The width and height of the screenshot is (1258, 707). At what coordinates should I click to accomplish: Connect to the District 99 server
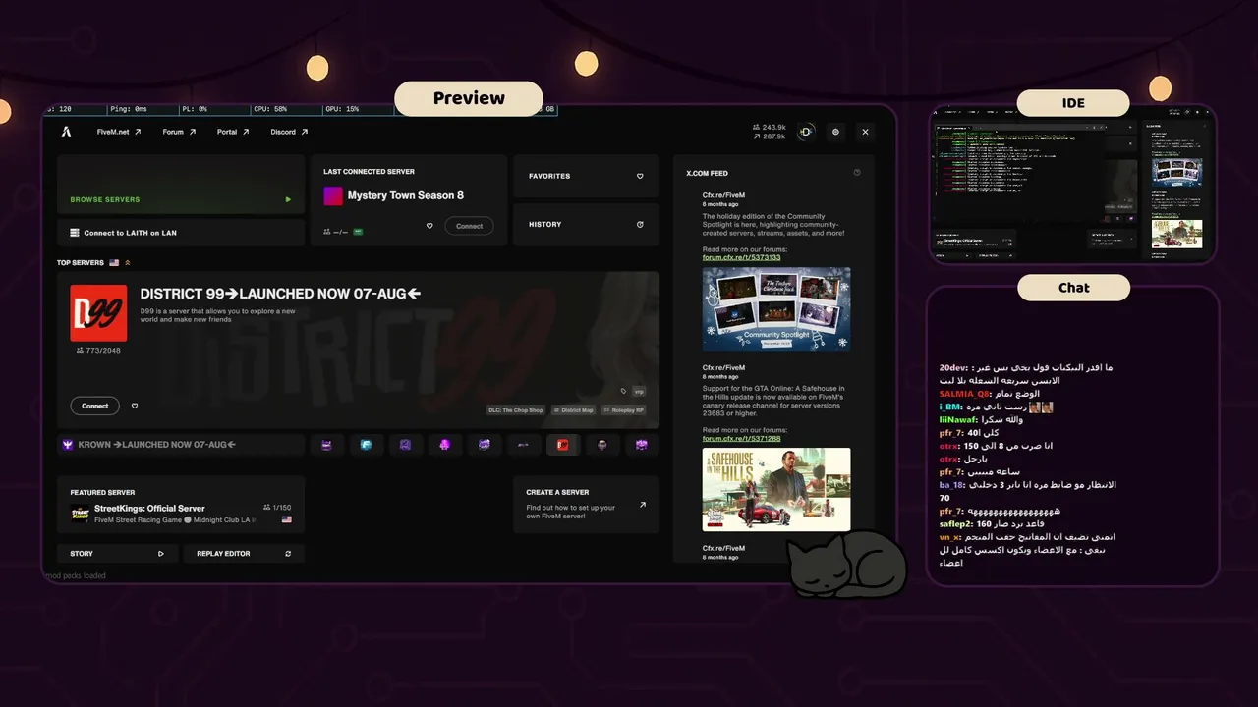tap(94, 406)
